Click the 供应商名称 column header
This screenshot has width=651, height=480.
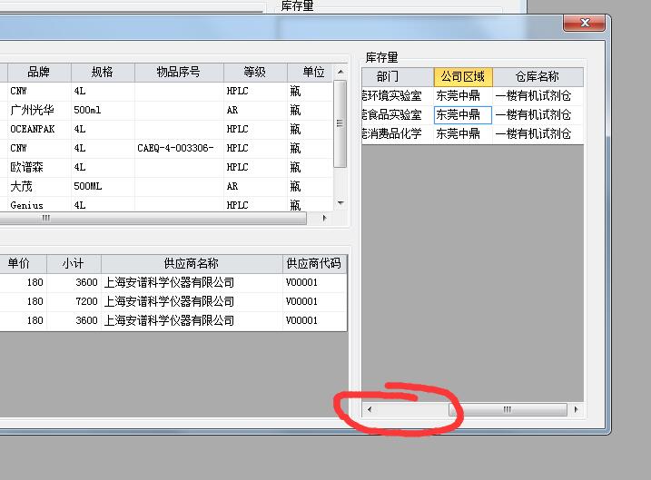pos(191,263)
